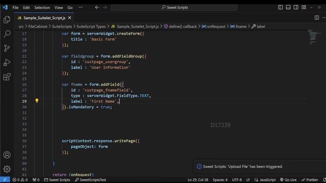This screenshot has height=183, width=326.
Task: Open the Source Control view
Action: tap(7, 48)
